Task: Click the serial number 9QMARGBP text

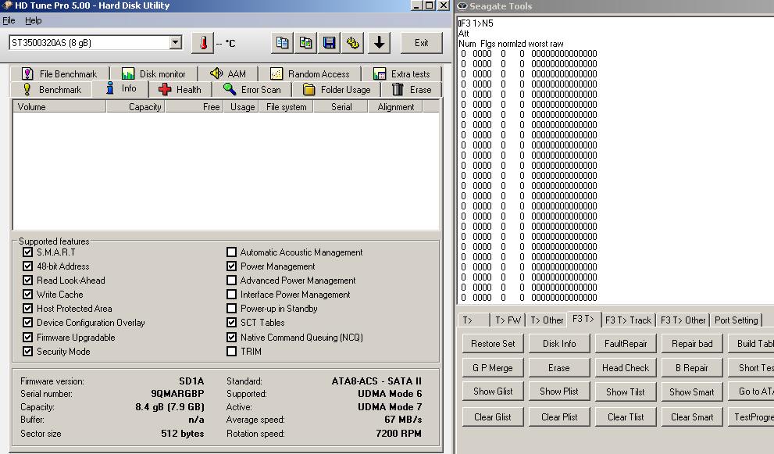Action: click(x=178, y=394)
